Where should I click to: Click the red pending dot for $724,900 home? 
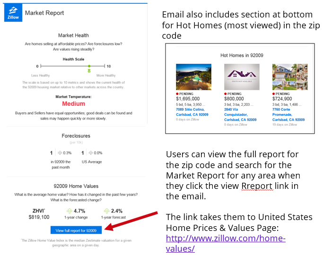[x=273, y=94]
